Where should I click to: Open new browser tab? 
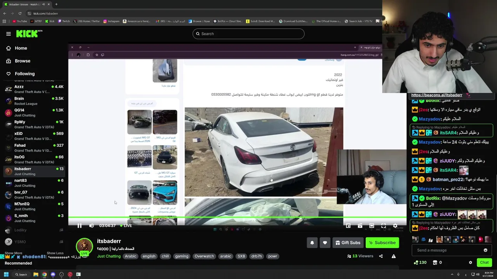pyautogui.click(x=56, y=4)
